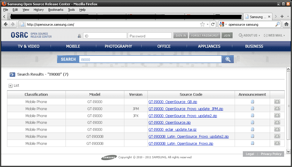Screen dimensions: 292x167
Task: Open announcement document for GT-I9000_OpenSource_Froyo_update2.zip
Action: click(252, 116)
